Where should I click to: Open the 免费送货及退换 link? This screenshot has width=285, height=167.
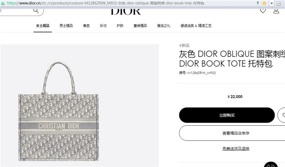[236, 149]
